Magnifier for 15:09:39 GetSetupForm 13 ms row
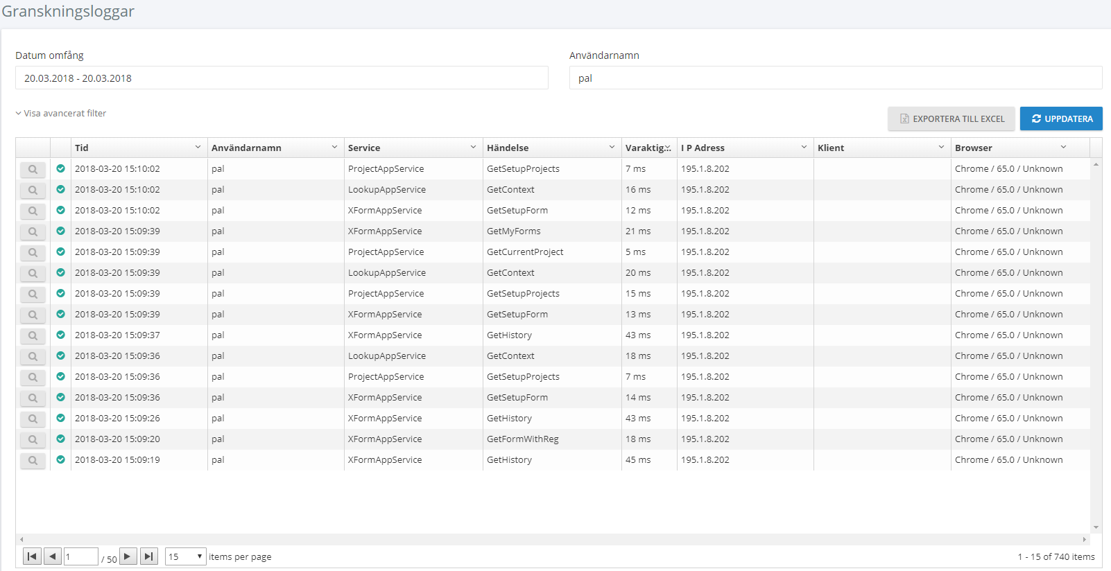 click(33, 315)
